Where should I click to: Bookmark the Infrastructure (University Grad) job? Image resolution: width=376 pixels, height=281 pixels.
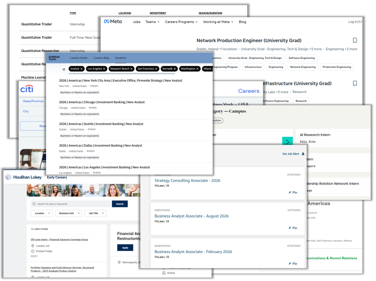(355, 83)
